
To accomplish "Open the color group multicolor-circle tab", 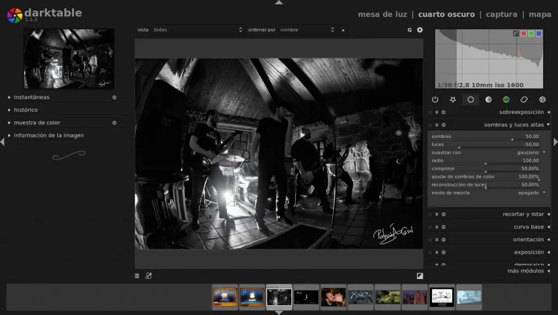I will [506, 100].
